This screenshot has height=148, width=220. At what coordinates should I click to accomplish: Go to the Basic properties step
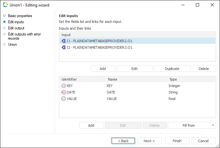20,16
